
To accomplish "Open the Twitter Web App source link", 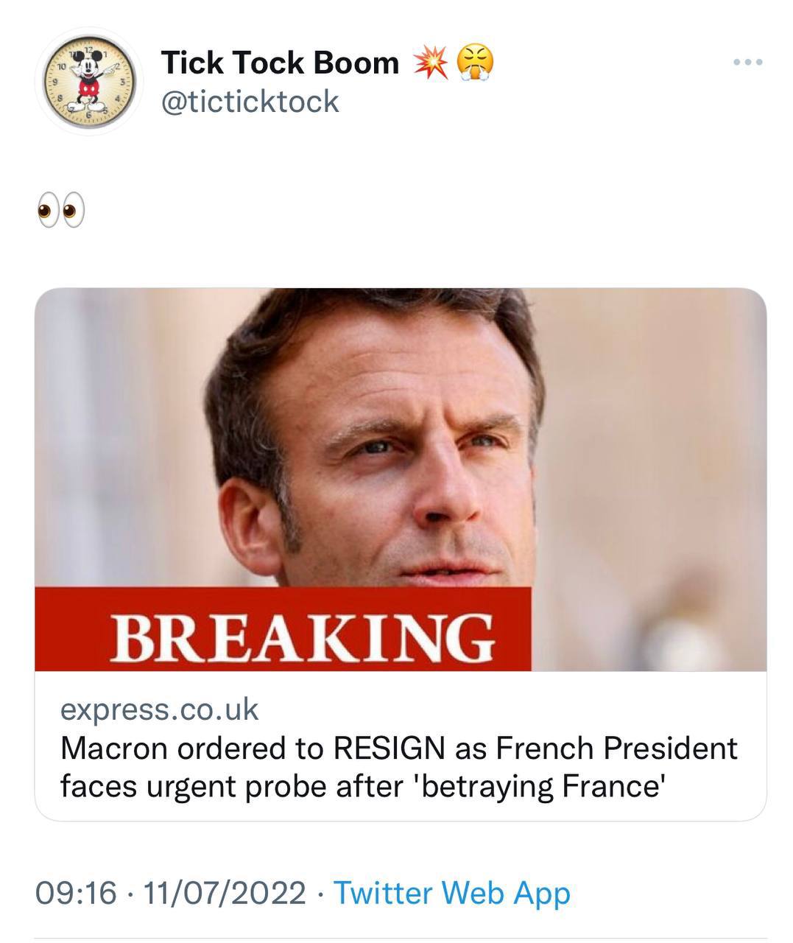I will [452, 893].
